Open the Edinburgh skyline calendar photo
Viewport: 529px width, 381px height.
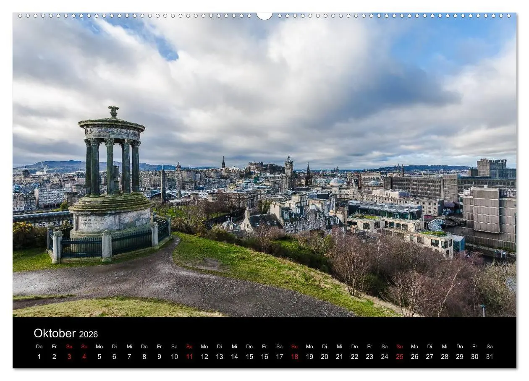264,164
